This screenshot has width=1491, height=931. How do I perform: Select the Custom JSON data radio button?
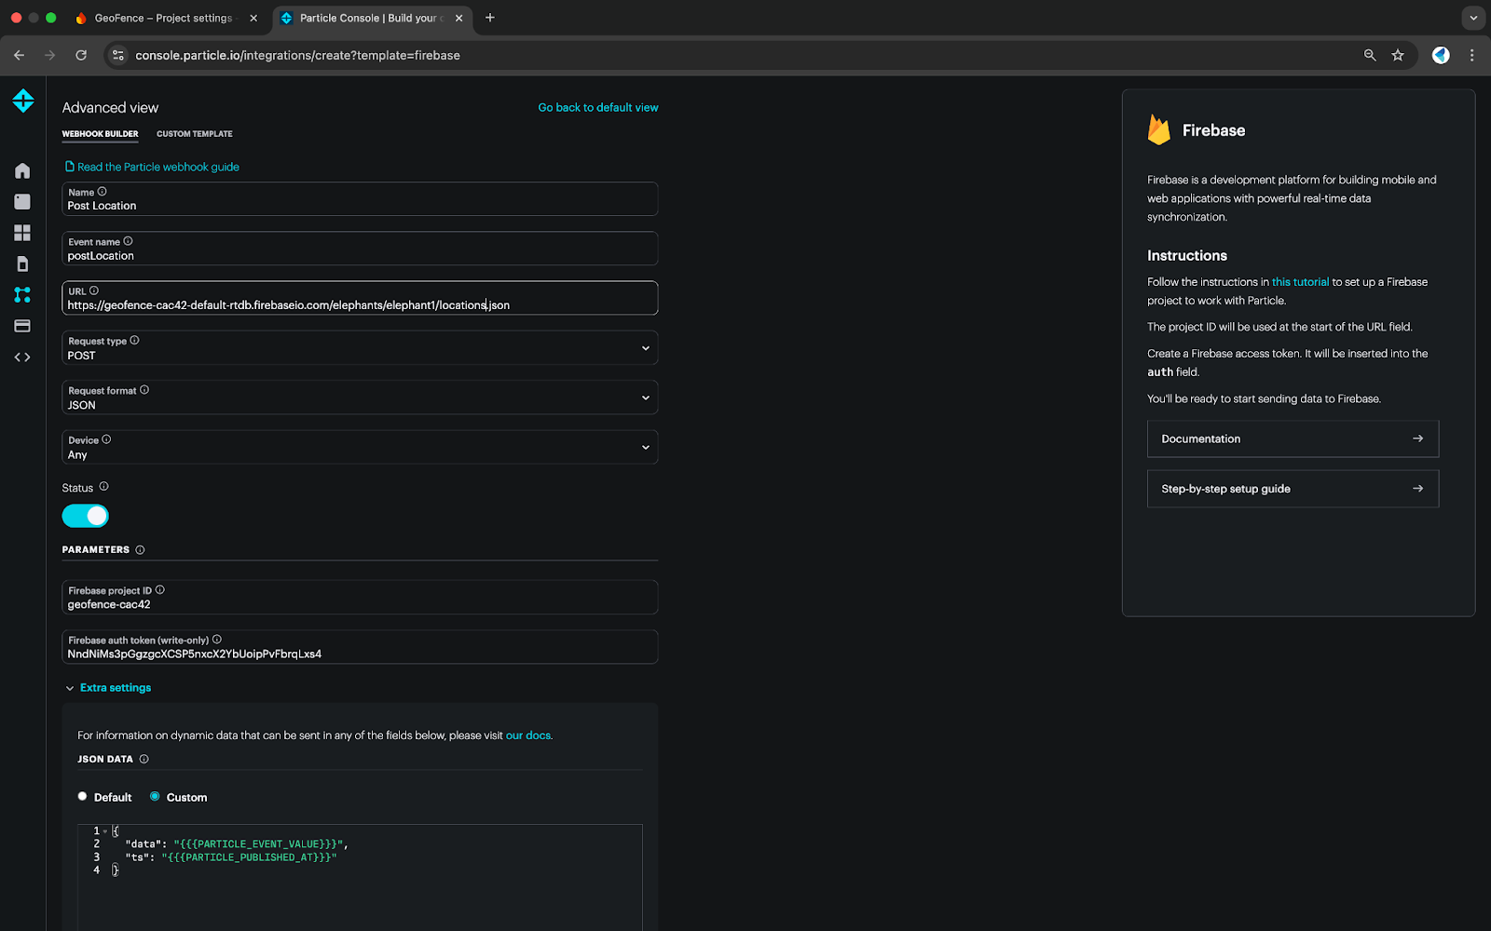click(x=155, y=797)
